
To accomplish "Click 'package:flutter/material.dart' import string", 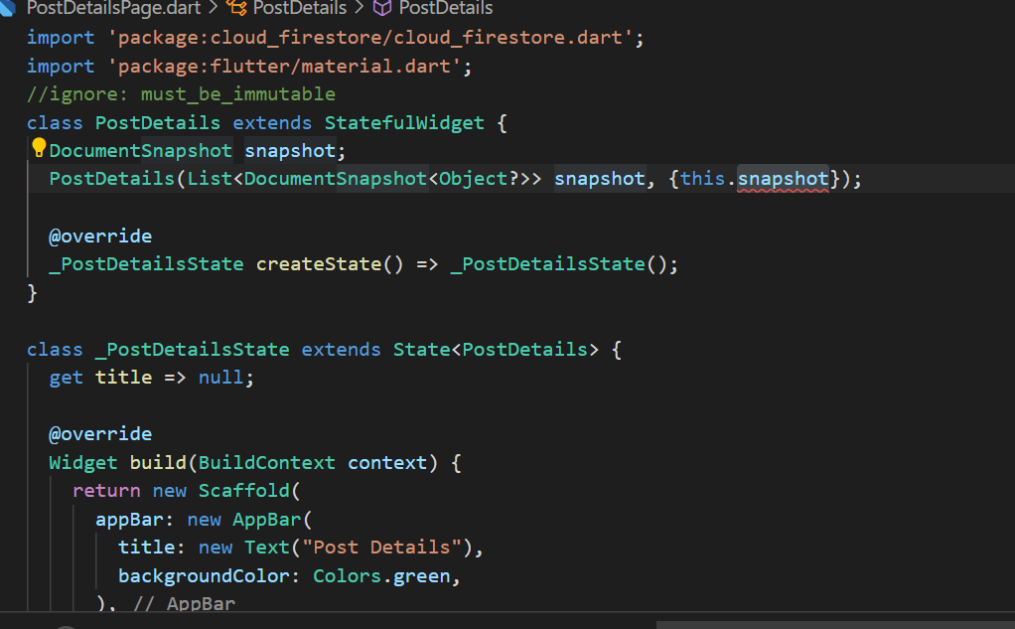I will tap(284, 66).
